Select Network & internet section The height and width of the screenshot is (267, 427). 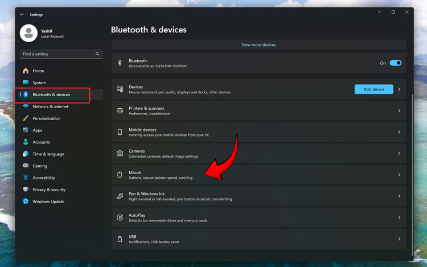[61, 106]
